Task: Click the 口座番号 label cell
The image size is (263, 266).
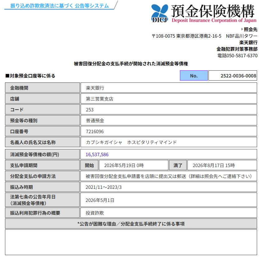Action: pos(42,131)
